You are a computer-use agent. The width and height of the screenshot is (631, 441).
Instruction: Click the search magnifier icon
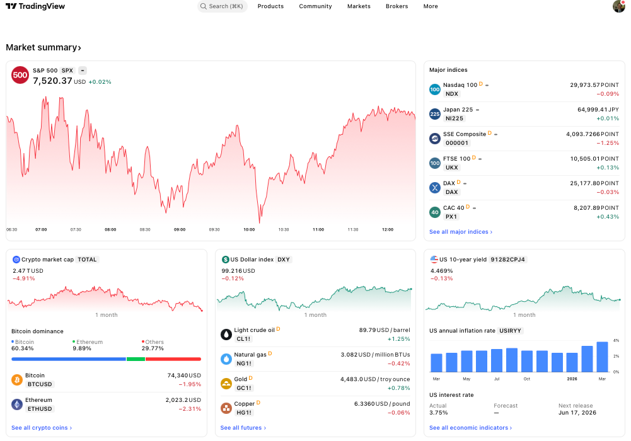coord(203,6)
